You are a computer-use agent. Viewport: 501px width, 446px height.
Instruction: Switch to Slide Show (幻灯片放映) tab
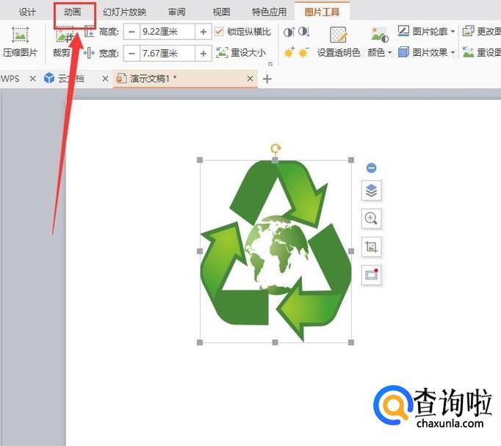[125, 12]
